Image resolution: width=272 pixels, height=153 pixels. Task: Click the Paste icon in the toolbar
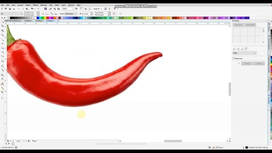27,8
